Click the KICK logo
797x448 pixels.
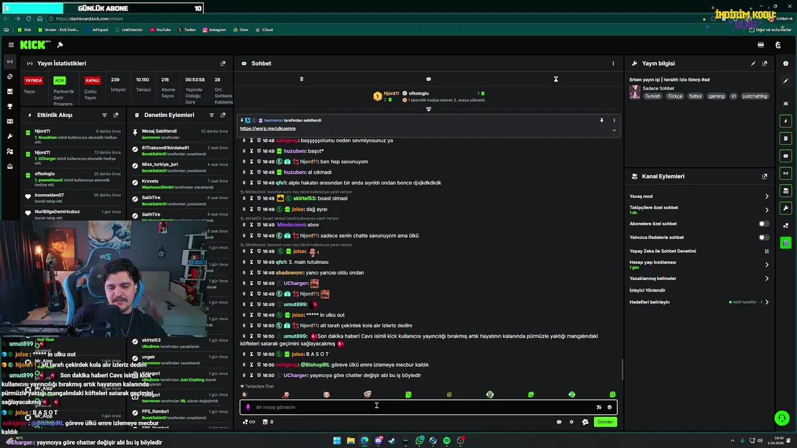click(34, 45)
